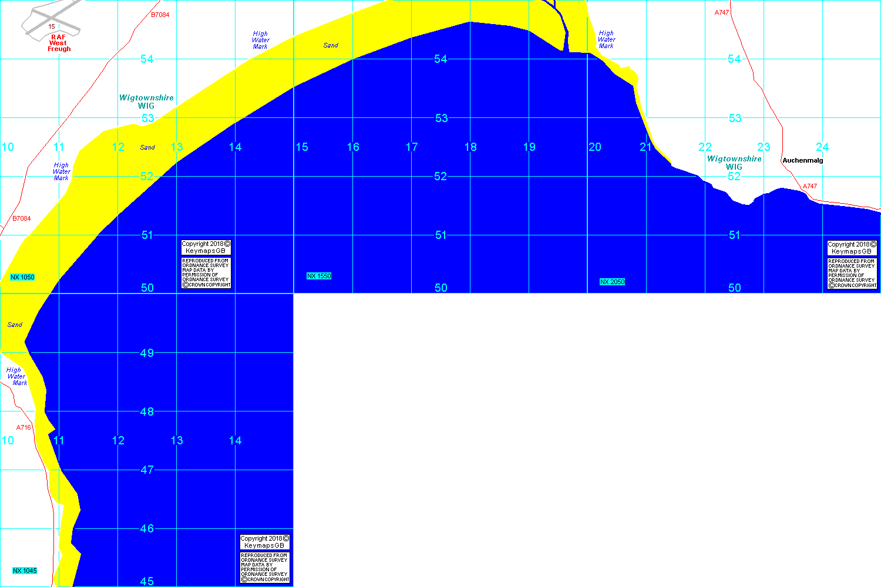Screen dimensions: 881x587
Task: Select easting grid number 18
Action: (470, 147)
